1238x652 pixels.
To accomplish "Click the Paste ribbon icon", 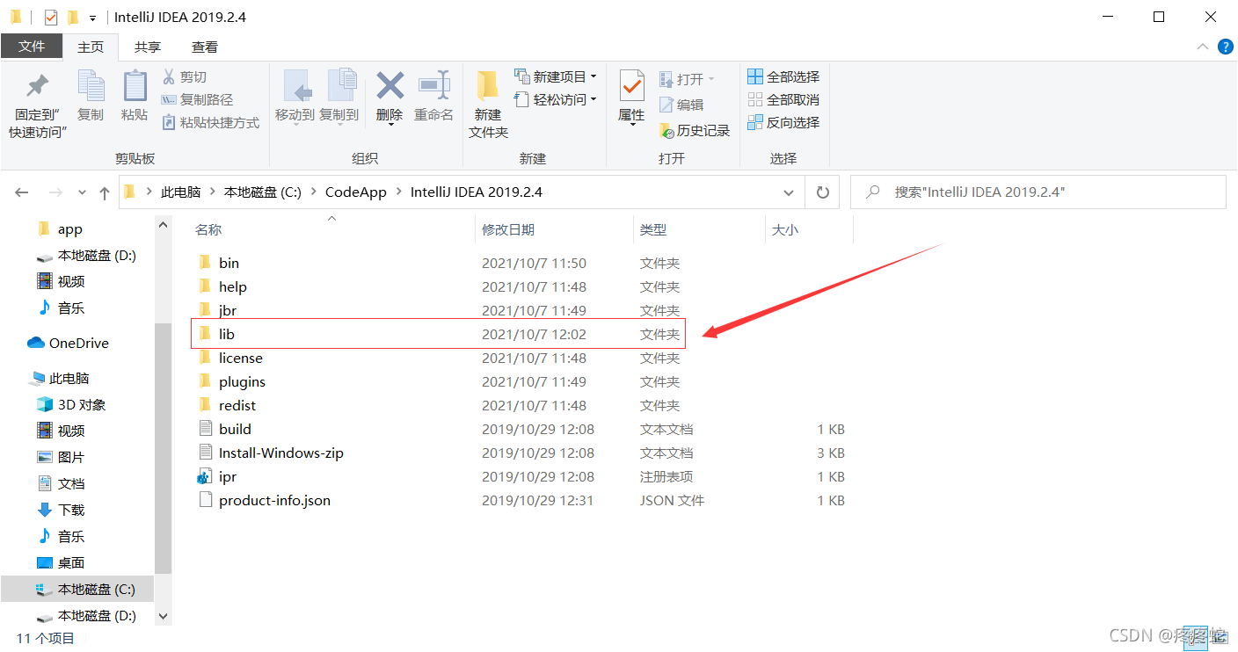I will click(x=135, y=96).
